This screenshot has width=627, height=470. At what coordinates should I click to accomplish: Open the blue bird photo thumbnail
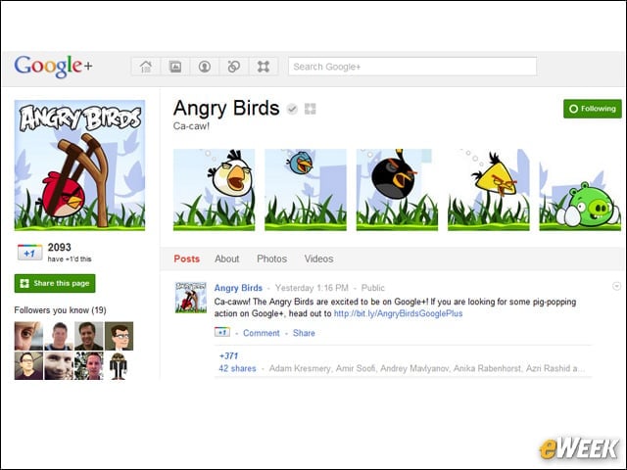point(306,190)
